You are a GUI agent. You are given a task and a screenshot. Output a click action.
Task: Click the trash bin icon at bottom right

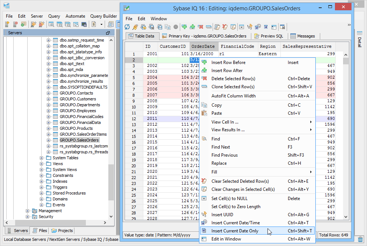[360, 239]
